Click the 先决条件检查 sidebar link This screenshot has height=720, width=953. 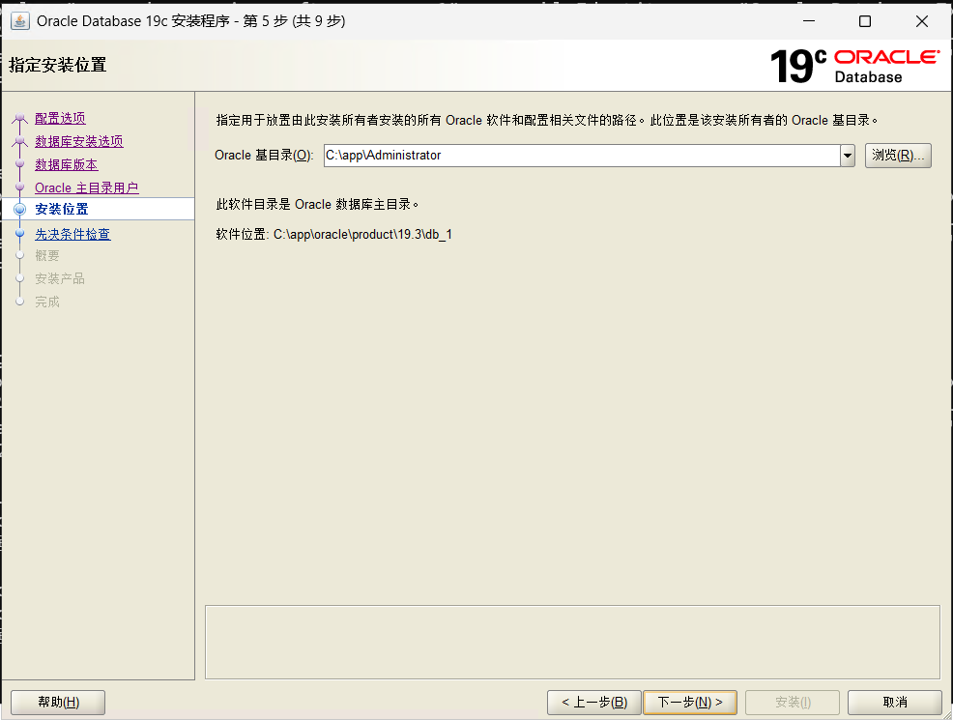coord(72,232)
